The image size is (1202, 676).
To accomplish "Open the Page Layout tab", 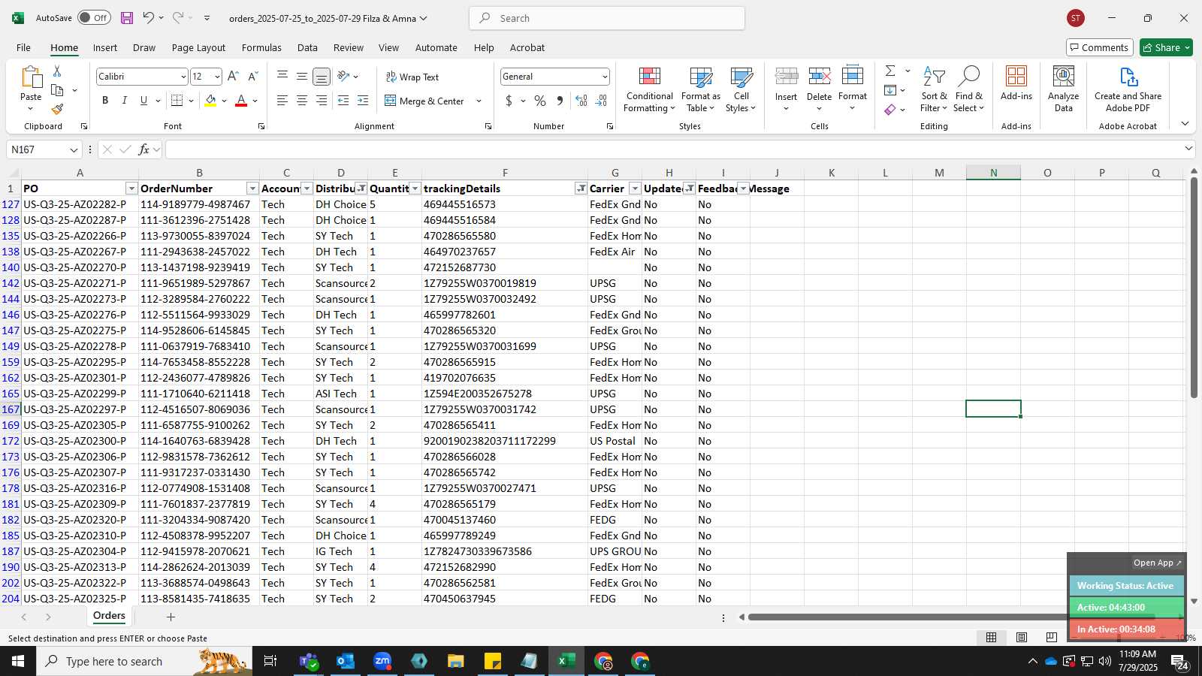I will coord(198,47).
